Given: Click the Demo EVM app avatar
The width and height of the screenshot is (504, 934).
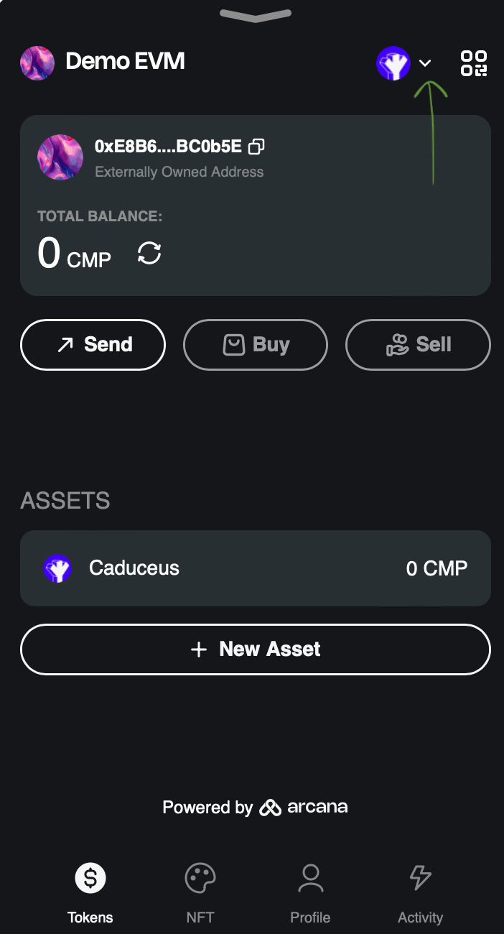Looking at the screenshot, I should pos(37,63).
